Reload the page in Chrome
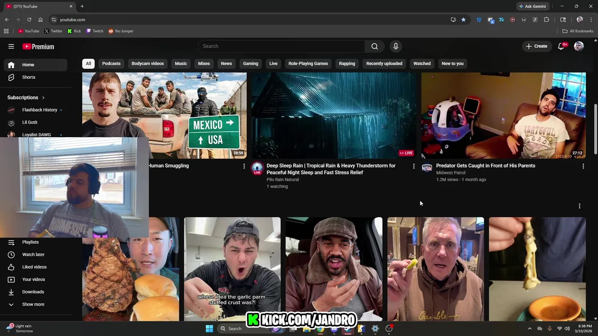Screen dimensions: 598x336 tap(29, 20)
